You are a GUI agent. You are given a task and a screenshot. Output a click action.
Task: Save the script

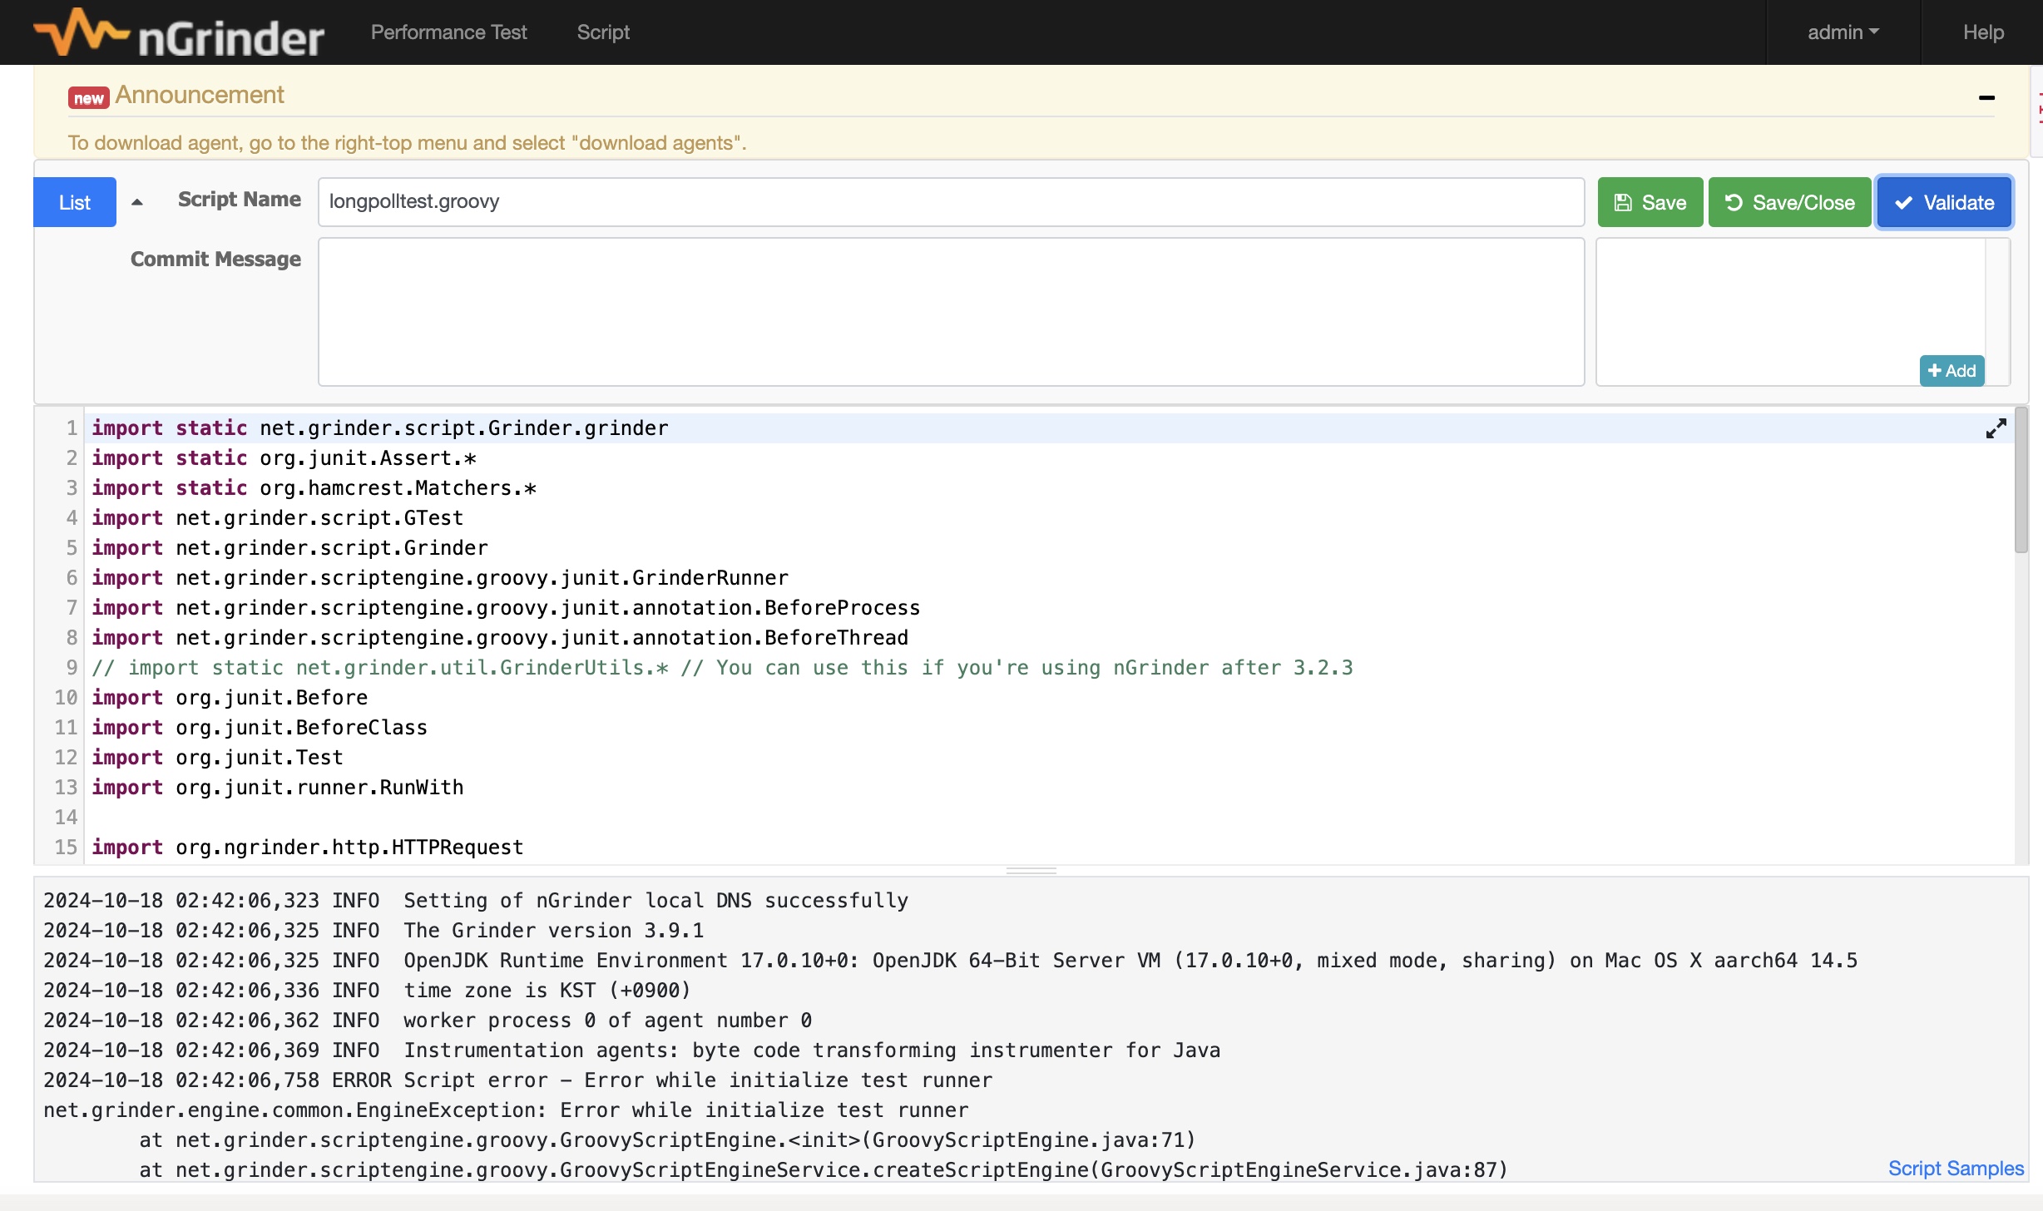point(1650,202)
